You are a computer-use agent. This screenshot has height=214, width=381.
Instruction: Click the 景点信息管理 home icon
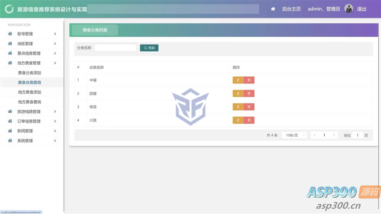coord(10,53)
